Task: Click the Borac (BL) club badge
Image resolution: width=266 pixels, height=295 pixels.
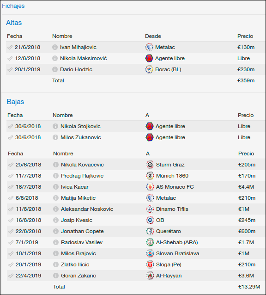Action: (x=149, y=69)
